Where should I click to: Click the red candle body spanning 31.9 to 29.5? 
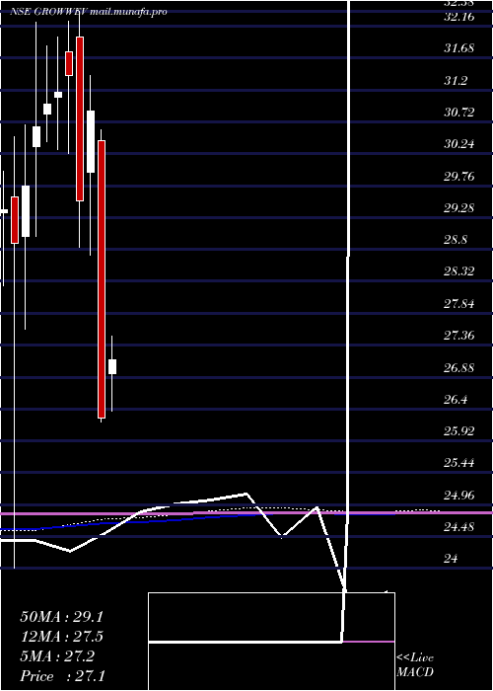80,118
